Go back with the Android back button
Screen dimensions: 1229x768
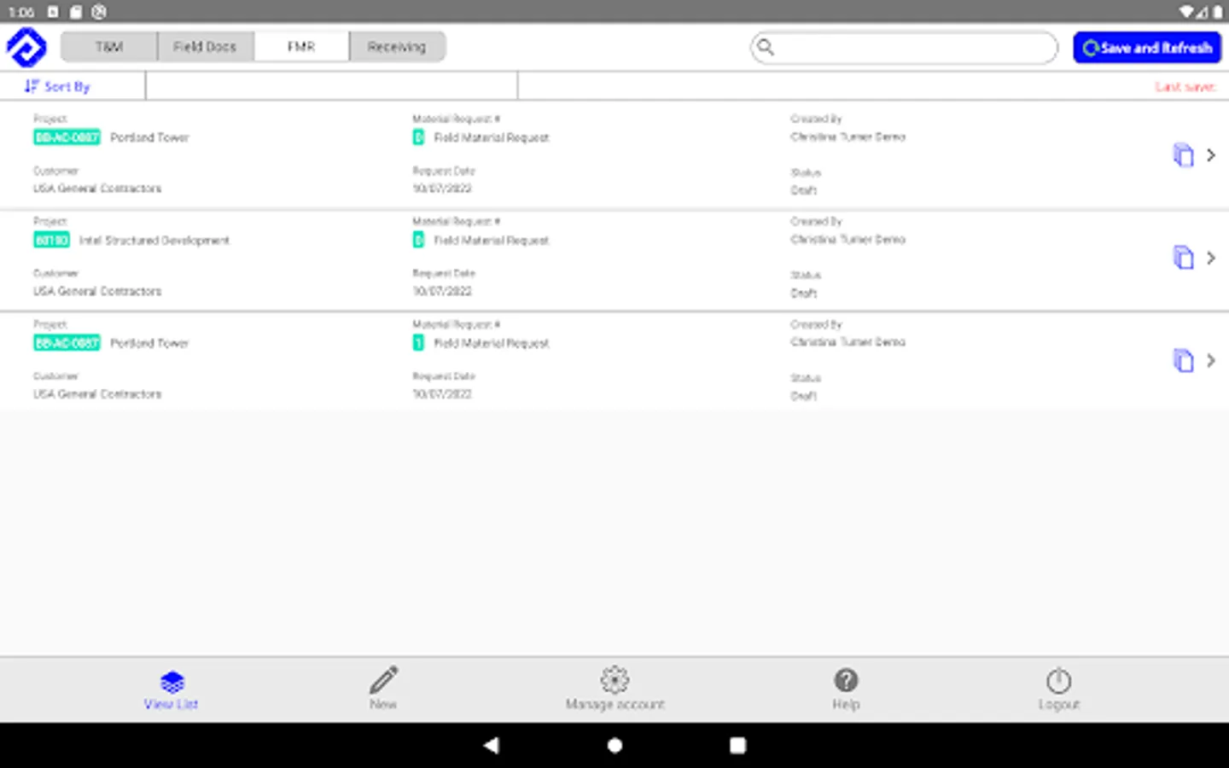(x=492, y=745)
